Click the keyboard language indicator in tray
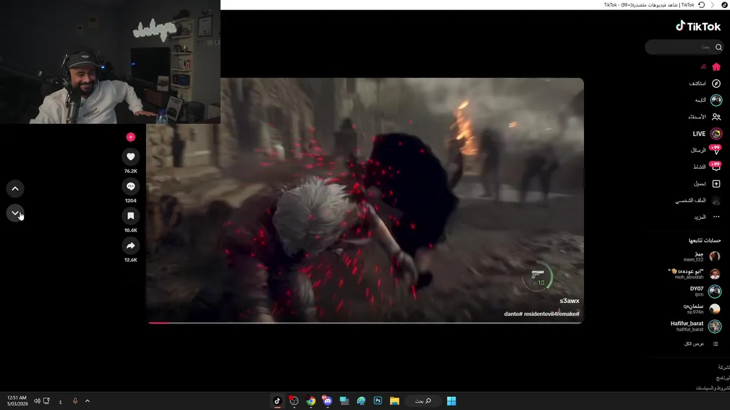 (60, 401)
